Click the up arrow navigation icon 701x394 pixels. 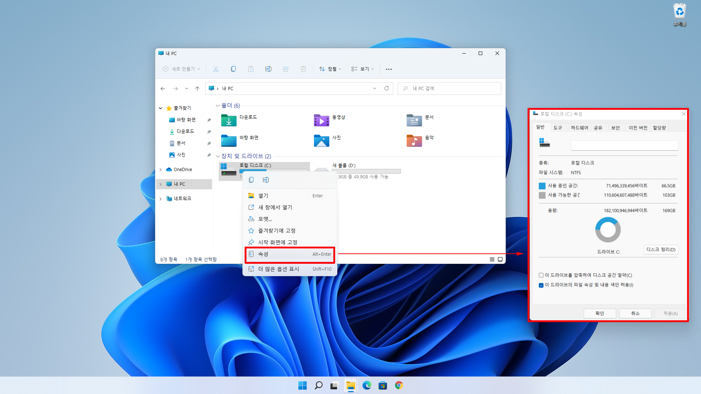pyautogui.click(x=197, y=88)
